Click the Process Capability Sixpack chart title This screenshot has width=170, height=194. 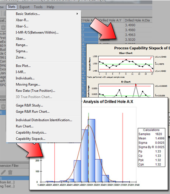pos(142,48)
